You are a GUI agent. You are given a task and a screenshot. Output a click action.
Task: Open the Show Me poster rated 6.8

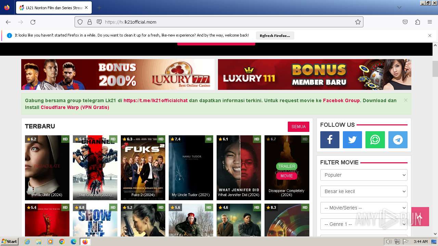coord(95,220)
